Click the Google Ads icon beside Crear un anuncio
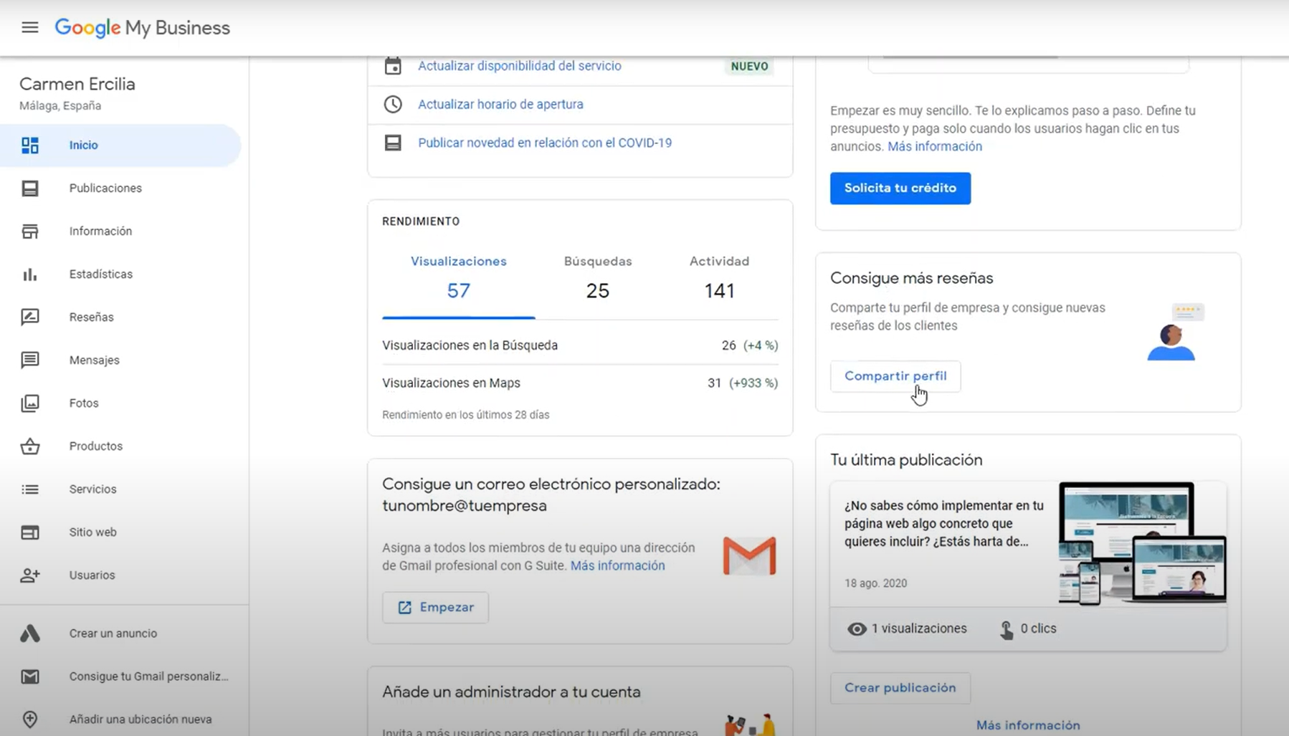Screen dimensions: 1289x736 (30, 634)
